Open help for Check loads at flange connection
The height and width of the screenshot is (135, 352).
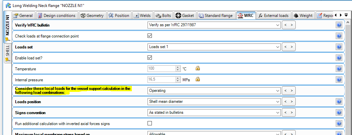click(x=339, y=36)
